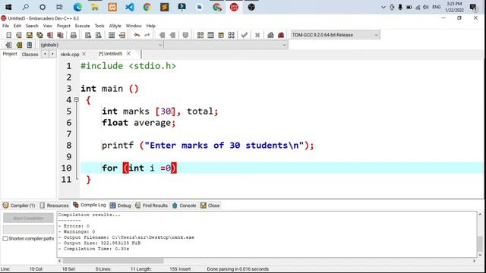486x273 pixels.
Task: Open the Resources bottom tab
Action: 54,206
